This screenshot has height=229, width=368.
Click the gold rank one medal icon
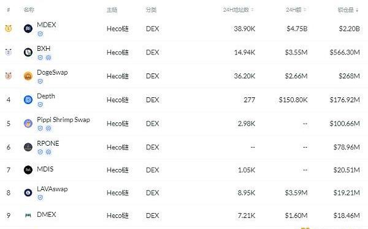[x=9, y=29]
